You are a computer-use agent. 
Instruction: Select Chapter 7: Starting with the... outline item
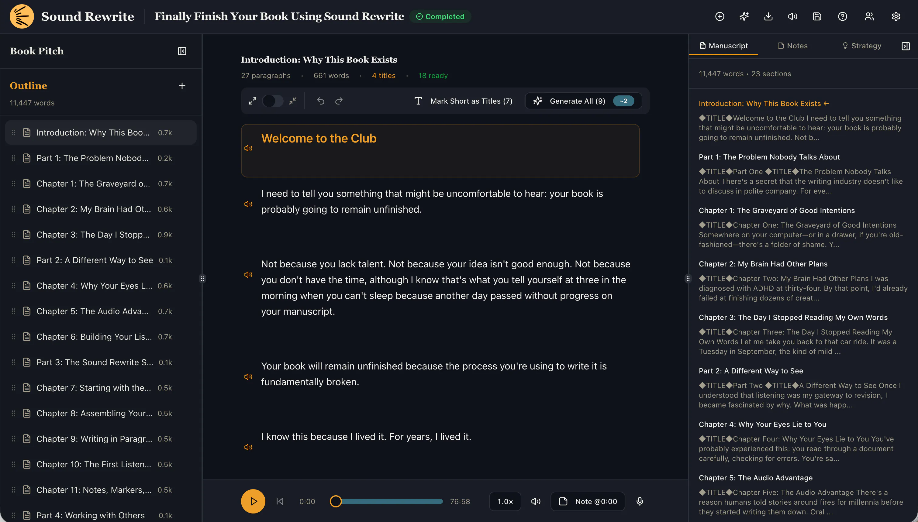click(101, 388)
